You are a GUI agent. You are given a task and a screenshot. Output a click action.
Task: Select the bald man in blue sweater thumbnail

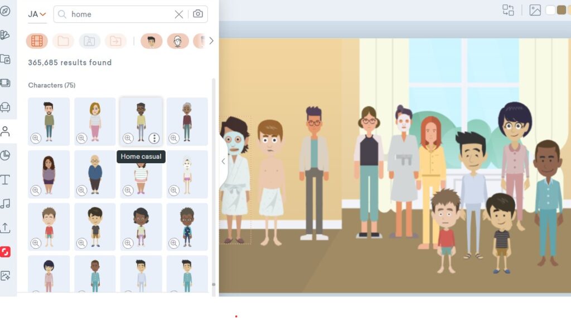point(95,174)
